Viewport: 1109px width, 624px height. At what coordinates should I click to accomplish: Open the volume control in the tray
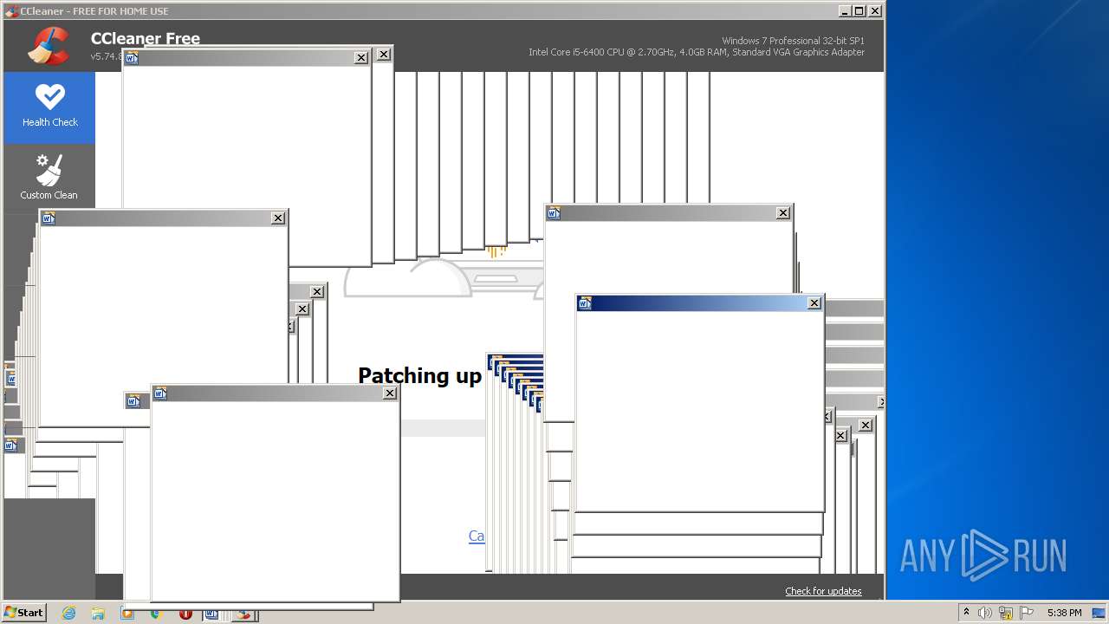(985, 613)
